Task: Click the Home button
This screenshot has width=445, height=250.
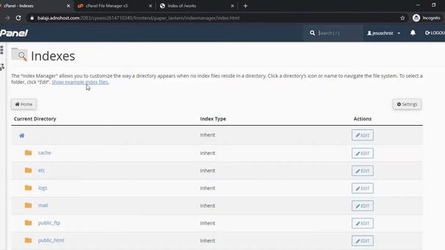Action: click(24, 104)
